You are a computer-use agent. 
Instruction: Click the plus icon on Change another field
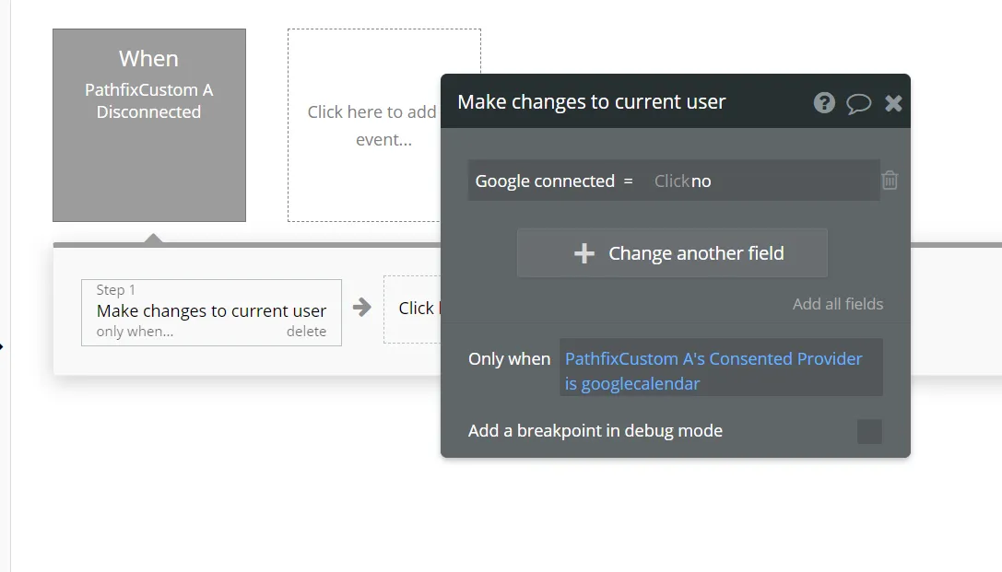[584, 253]
